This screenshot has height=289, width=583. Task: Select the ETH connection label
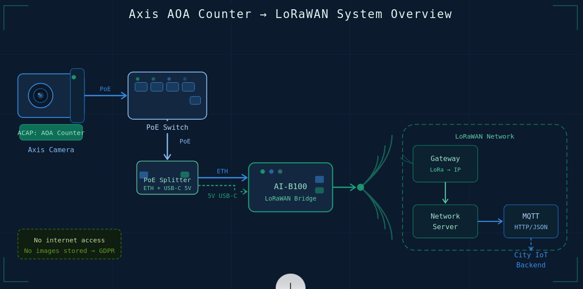pyautogui.click(x=222, y=171)
